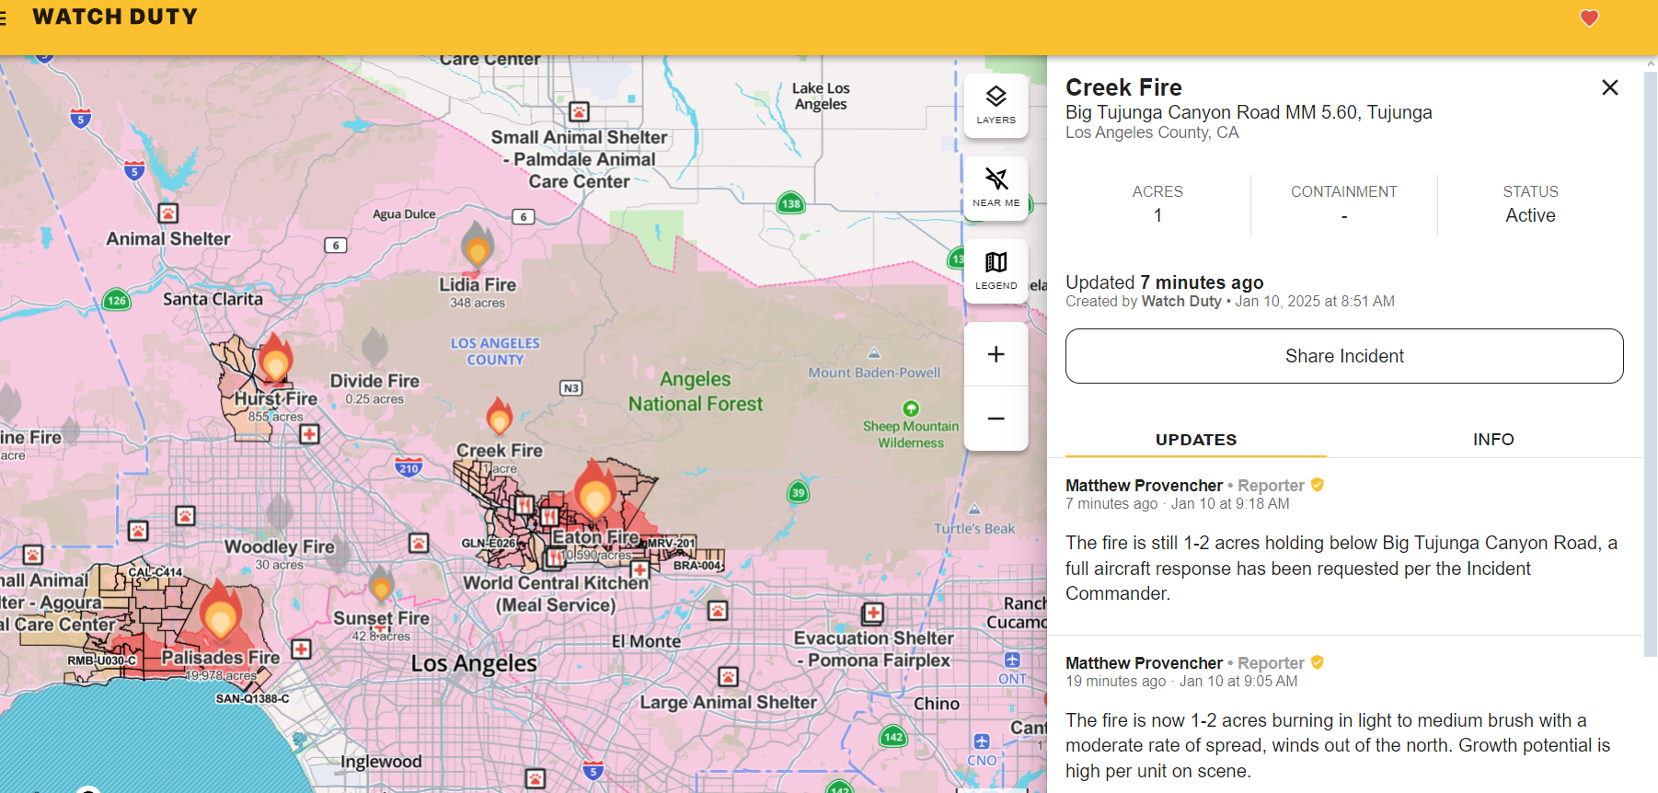Click the side panel scrollbar
This screenshot has width=1658, height=793.
point(1651,363)
